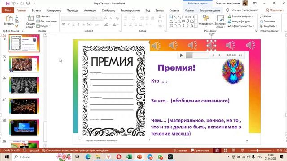287x161 pixels.
Task: Click the audio player progress bar
Action: (197, 55)
